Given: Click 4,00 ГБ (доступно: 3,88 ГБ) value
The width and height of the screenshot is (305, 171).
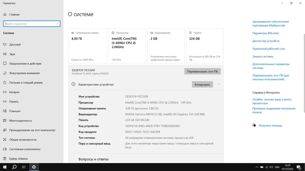Looking at the screenshot, I should click(x=142, y=108).
